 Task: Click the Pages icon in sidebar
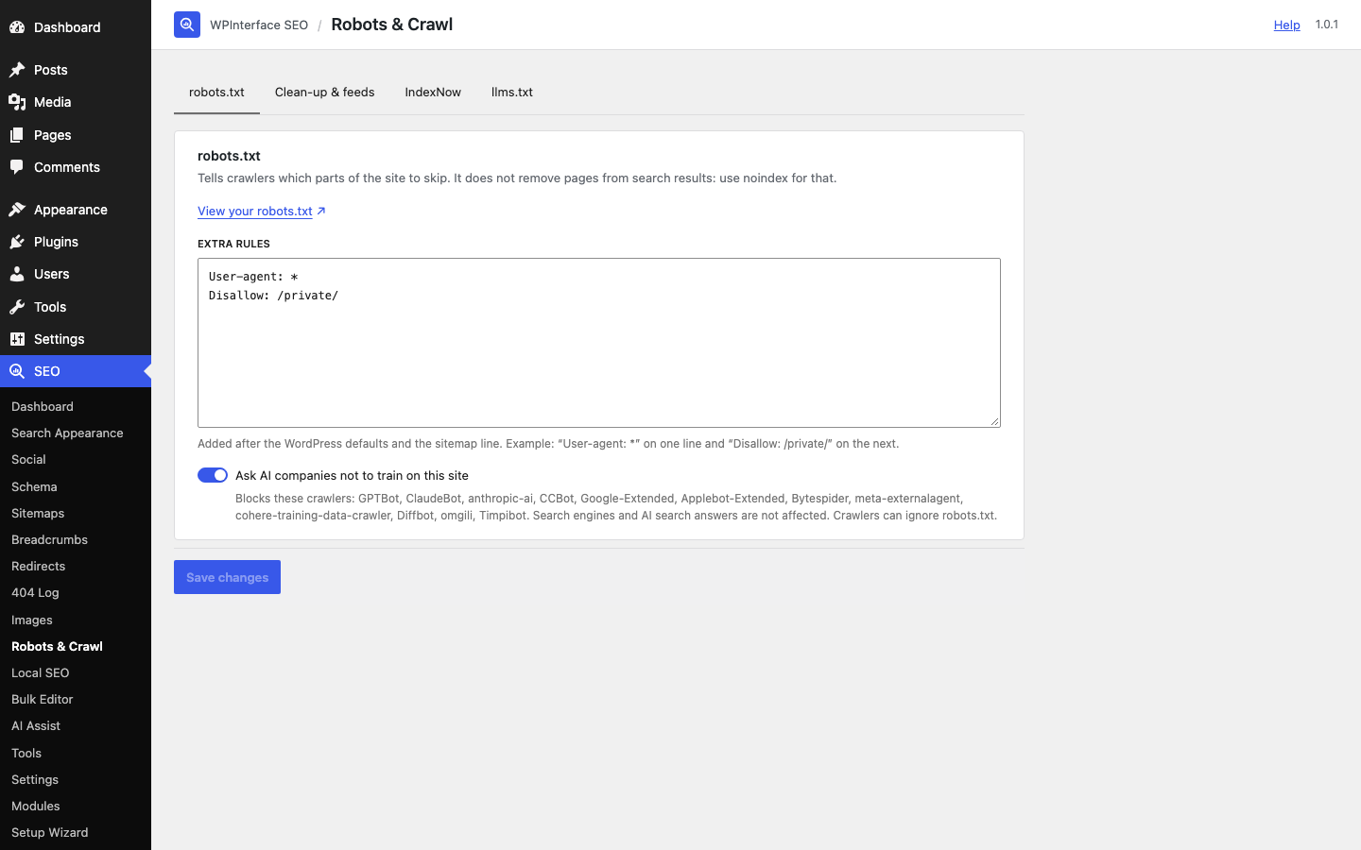pos(17,135)
